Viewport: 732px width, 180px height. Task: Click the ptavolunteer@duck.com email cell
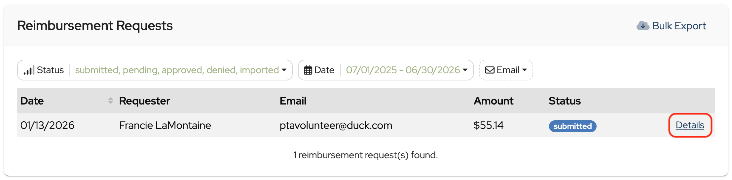pos(336,125)
